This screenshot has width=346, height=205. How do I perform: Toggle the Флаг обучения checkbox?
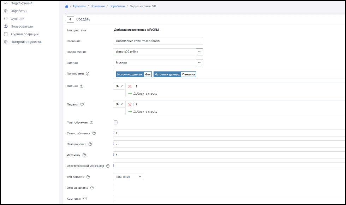point(116,122)
